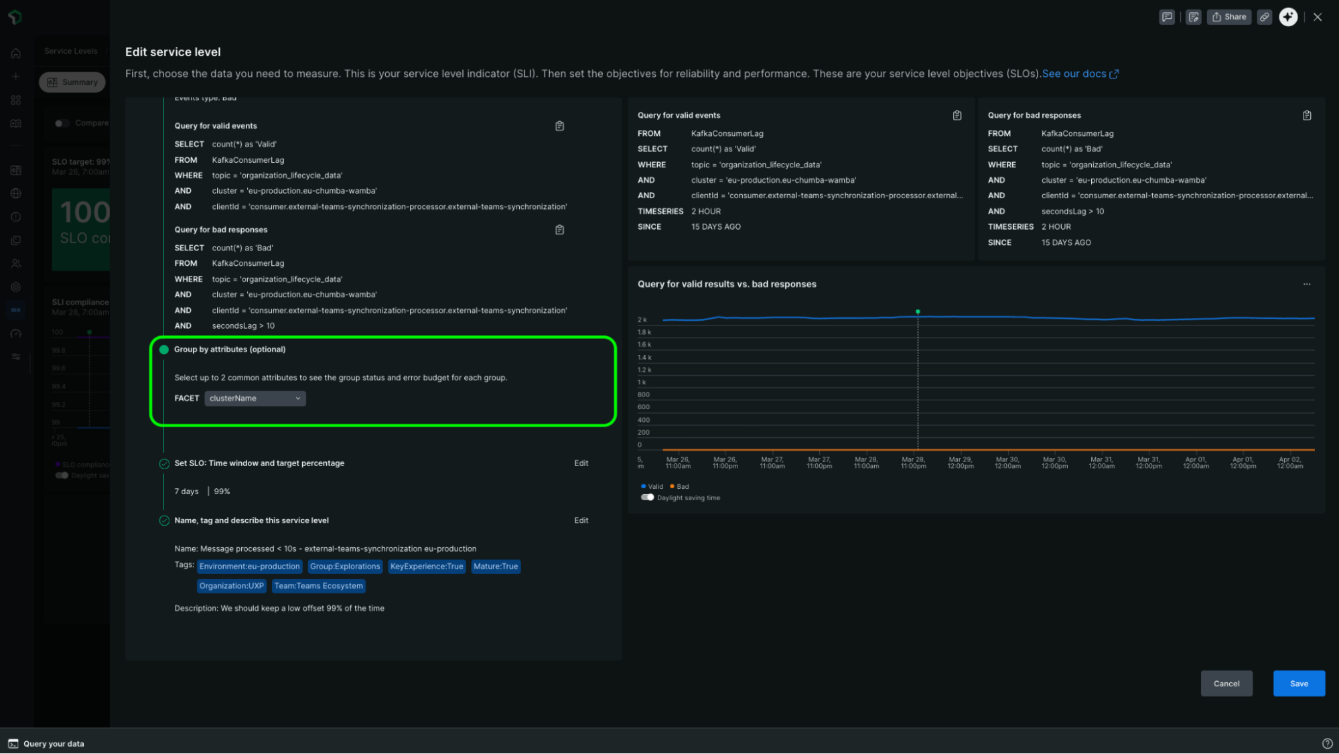
Task: Select the Summary tab in background page
Action: pos(72,82)
